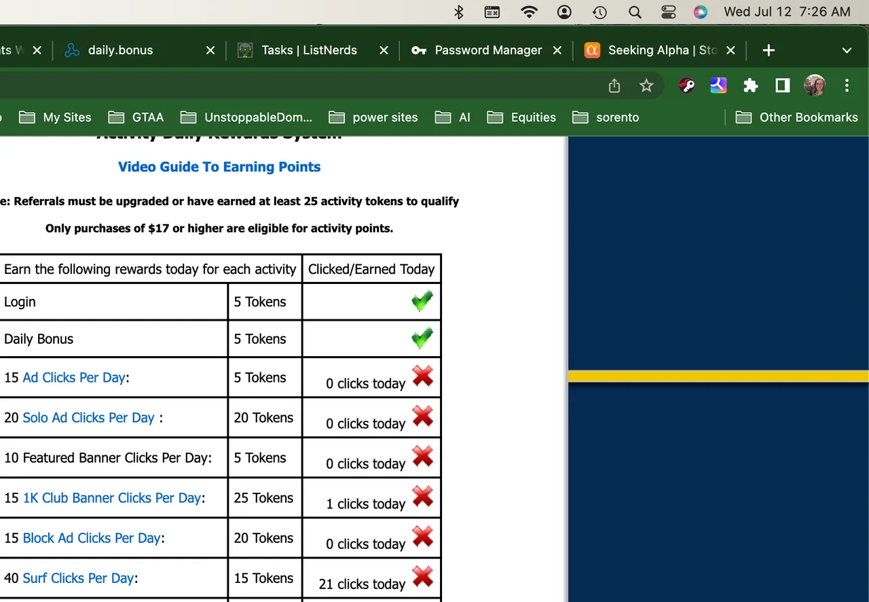Open Control Center from the menu bar
Viewport: 869px width, 602px height.
point(668,12)
